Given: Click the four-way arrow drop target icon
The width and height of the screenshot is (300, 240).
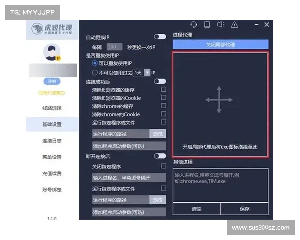Looking at the screenshot, I should click(x=219, y=99).
